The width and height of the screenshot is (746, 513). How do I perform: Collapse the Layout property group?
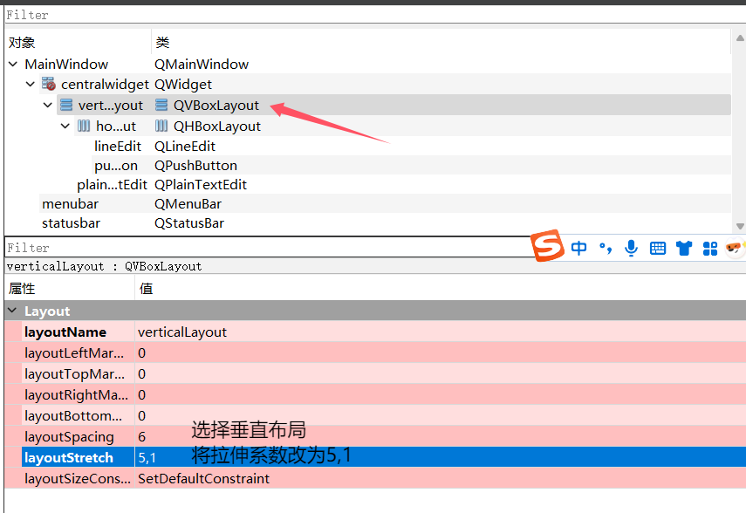pos(12,311)
